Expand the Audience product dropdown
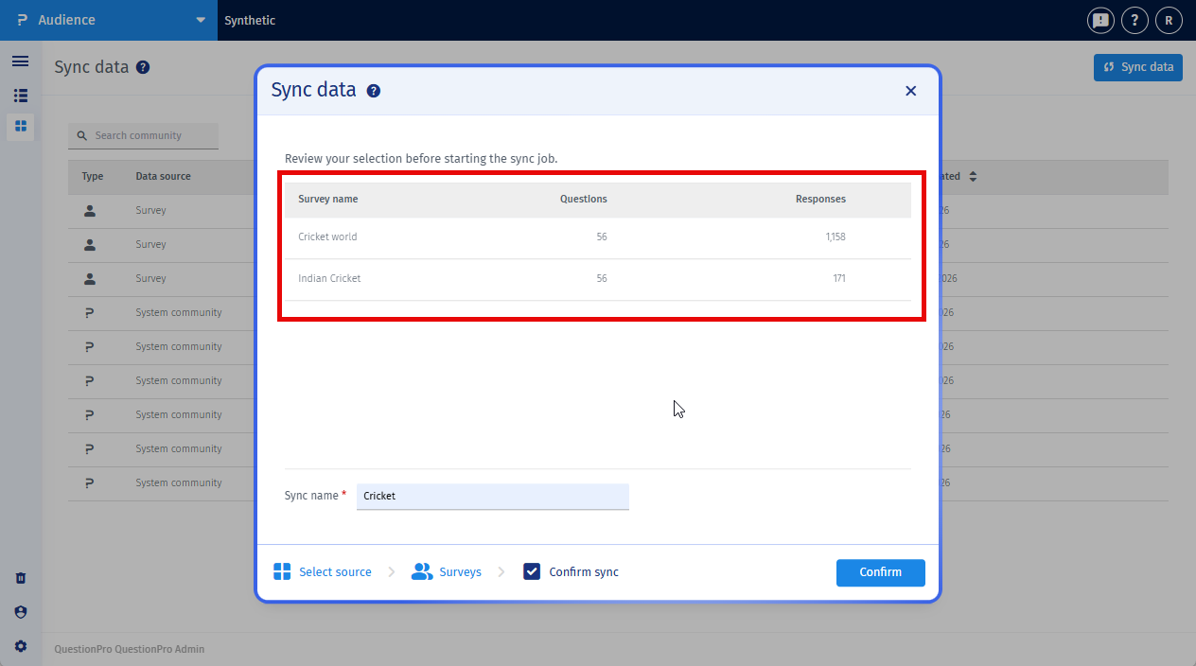Screen dimensions: 1196x666 200,20
